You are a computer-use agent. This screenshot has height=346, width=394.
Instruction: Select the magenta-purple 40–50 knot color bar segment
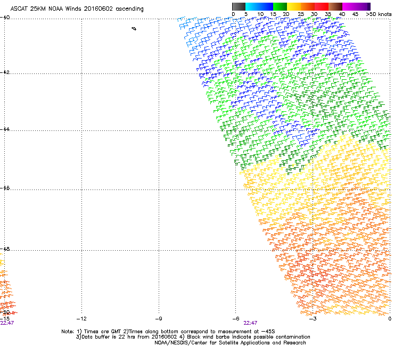tap(356, 6)
